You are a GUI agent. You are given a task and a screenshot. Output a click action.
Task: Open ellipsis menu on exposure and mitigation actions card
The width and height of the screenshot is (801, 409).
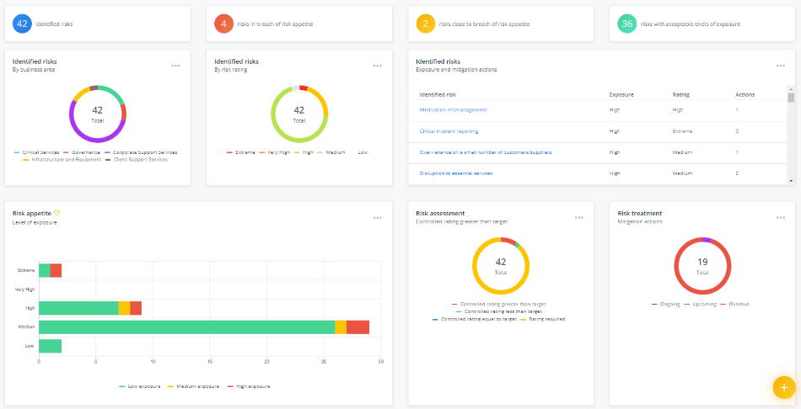(781, 65)
